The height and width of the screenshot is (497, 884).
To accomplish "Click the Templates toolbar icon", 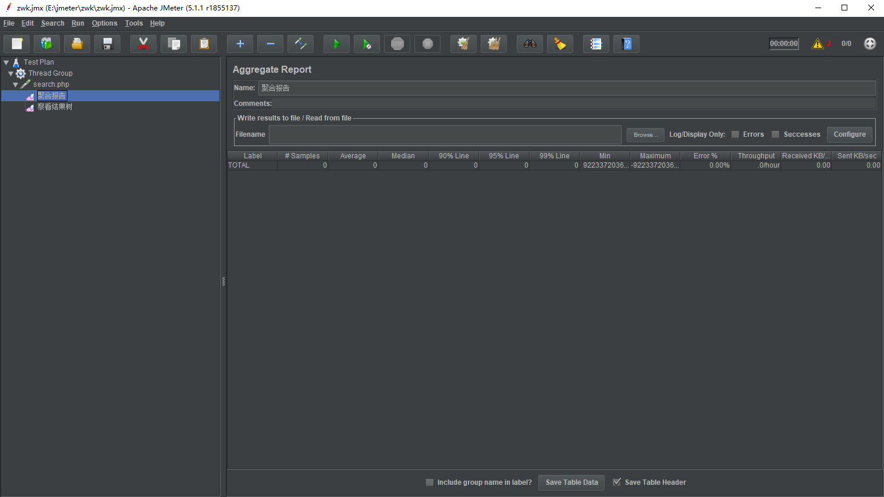I will [47, 44].
